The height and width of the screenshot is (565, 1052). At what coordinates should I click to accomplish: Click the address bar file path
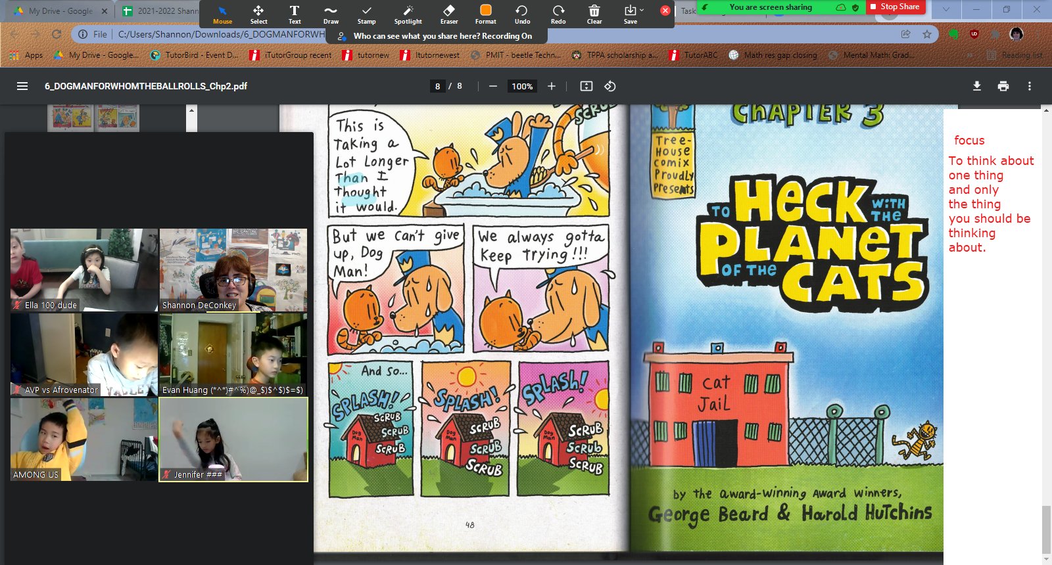click(x=221, y=34)
